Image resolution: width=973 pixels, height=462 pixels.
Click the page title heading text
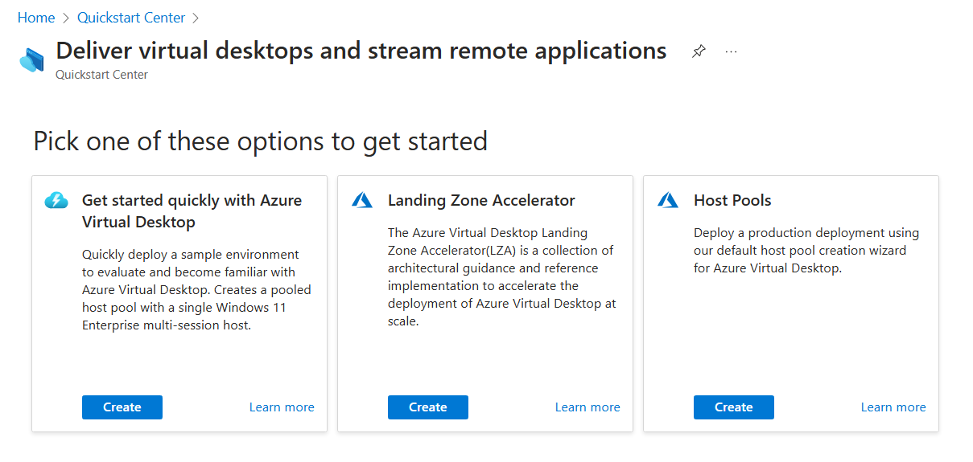[x=361, y=51]
